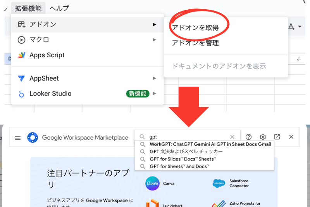Select suggestion GPT 文法およびスペル チェッカー
Image resolution: width=310 pixels, height=207 pixels.
click(204, 152)
